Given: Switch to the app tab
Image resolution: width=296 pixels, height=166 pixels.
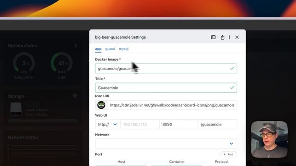Looking at the screenshot, I should pos(98,49).
